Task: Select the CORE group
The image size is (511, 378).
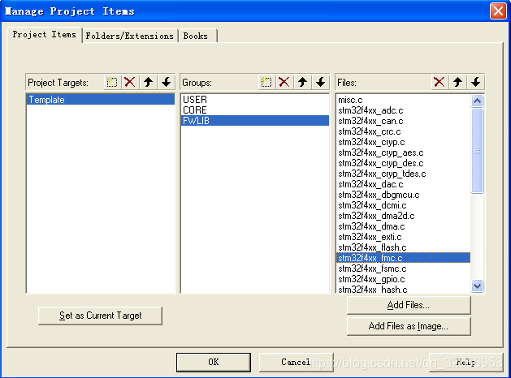Action: point(255,110)
